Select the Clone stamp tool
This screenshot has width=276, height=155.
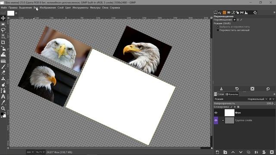point(3,78)
